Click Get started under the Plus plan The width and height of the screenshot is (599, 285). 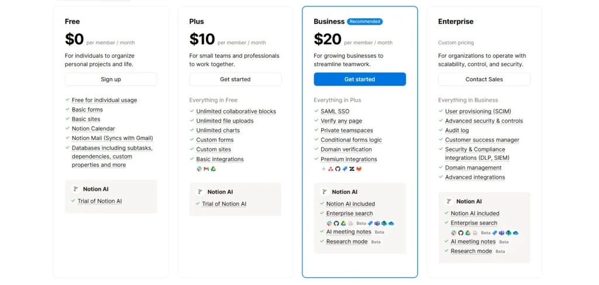coord(235,79)
